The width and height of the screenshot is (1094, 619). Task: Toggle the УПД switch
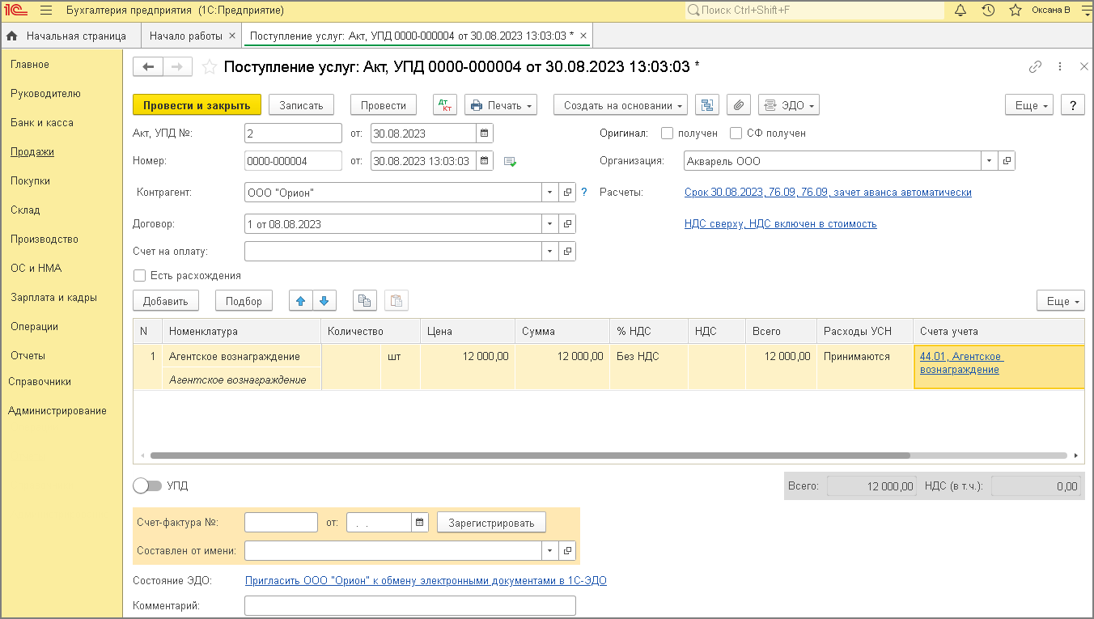tap(147, 485)
